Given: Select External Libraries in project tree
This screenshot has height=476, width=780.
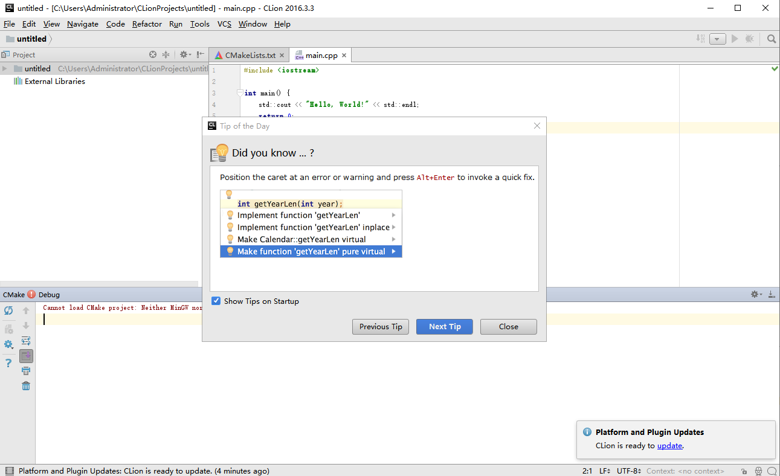Looking at the screenshot, I should pos(50,81).
